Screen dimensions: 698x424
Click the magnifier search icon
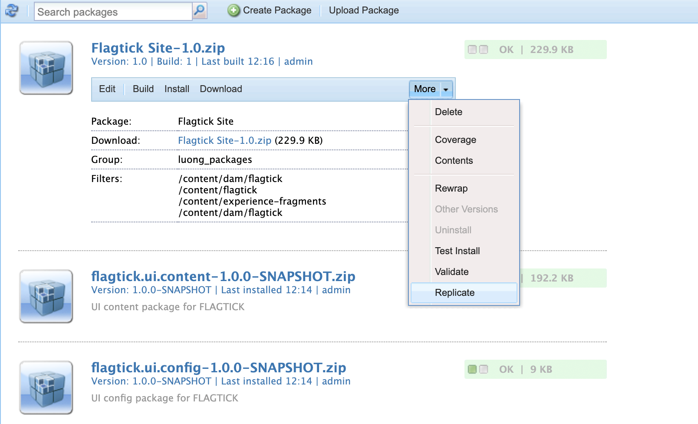(199, 10)
